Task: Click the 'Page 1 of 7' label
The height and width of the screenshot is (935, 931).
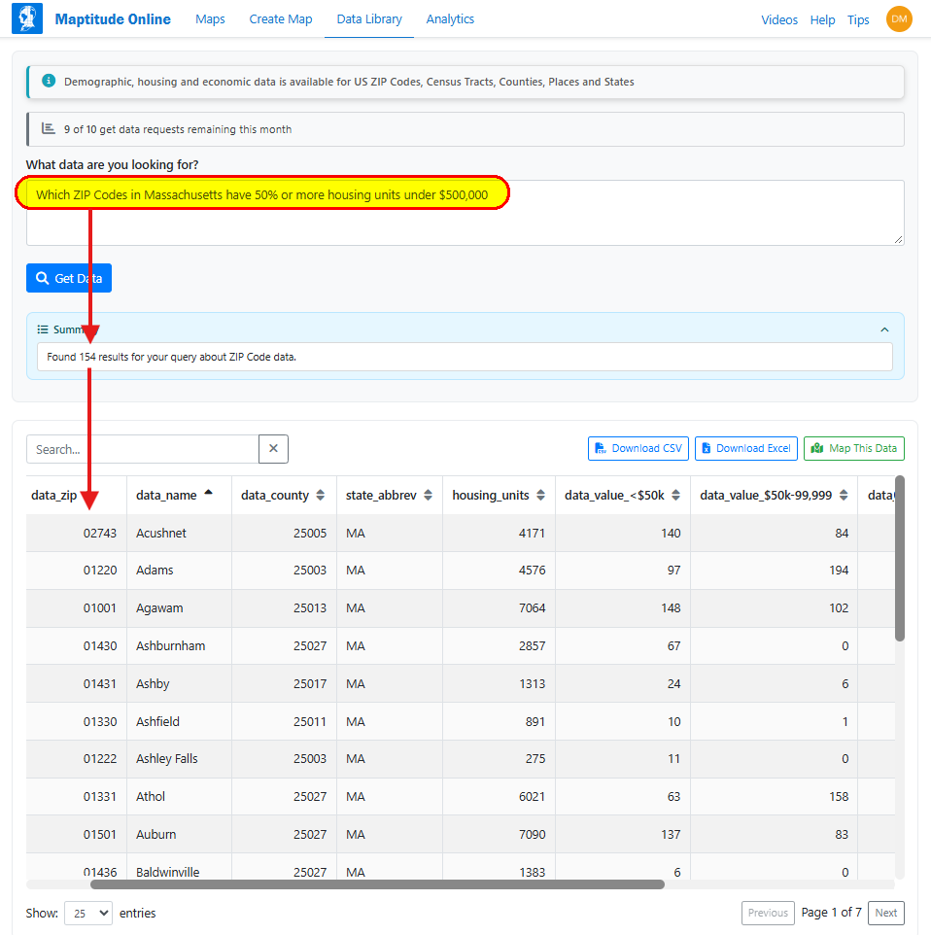Action: click(831, 913)
